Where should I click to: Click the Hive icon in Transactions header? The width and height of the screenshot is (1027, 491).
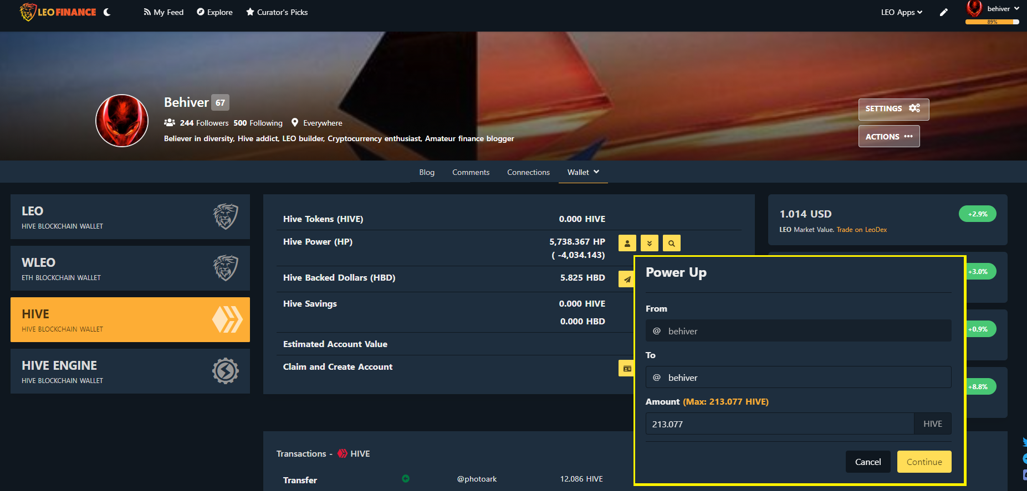pos(343,453)
